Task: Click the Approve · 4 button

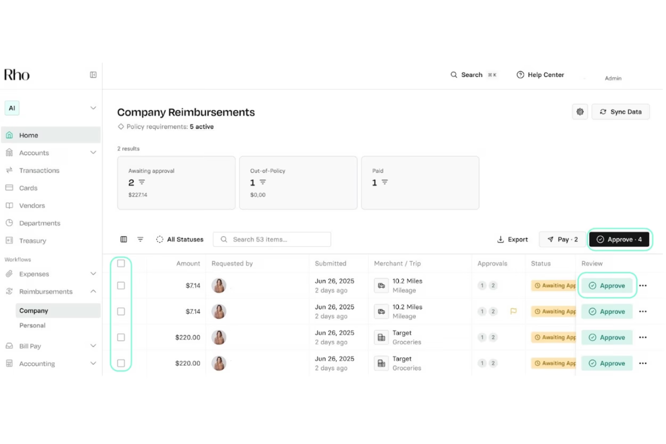Action: pos(620,239)
